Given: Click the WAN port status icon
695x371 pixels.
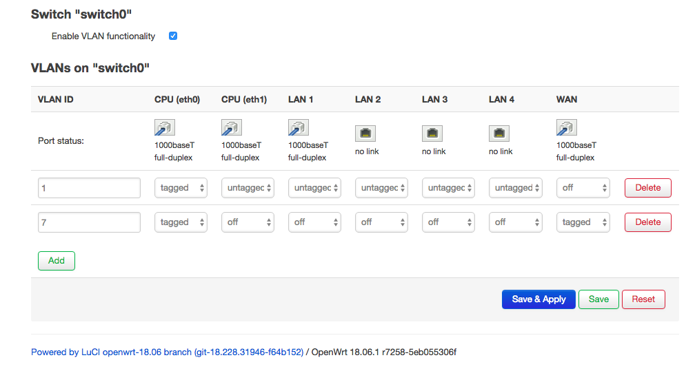Looking at the screenshot, I should pyautogui.click(x=567, y=127).
